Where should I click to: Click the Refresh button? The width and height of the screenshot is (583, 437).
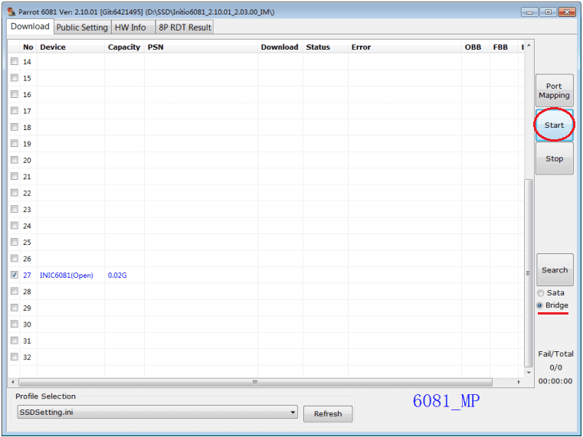[328, 413]
